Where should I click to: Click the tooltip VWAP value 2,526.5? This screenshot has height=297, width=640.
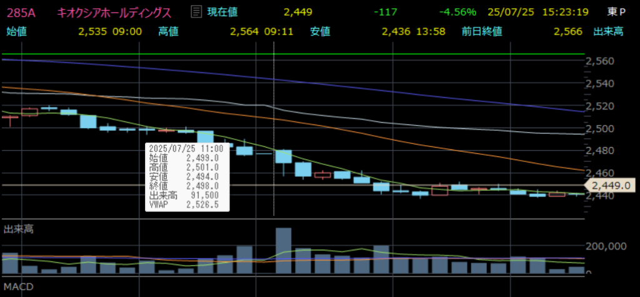pyautogui.click(x=202, y=204)
